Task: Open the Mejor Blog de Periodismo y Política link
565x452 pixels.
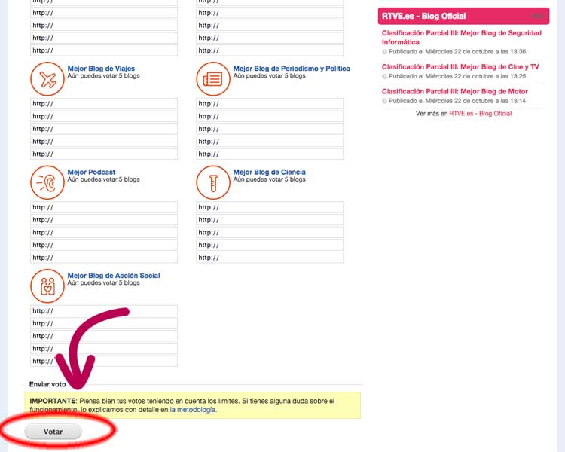Action: (292, 69)
